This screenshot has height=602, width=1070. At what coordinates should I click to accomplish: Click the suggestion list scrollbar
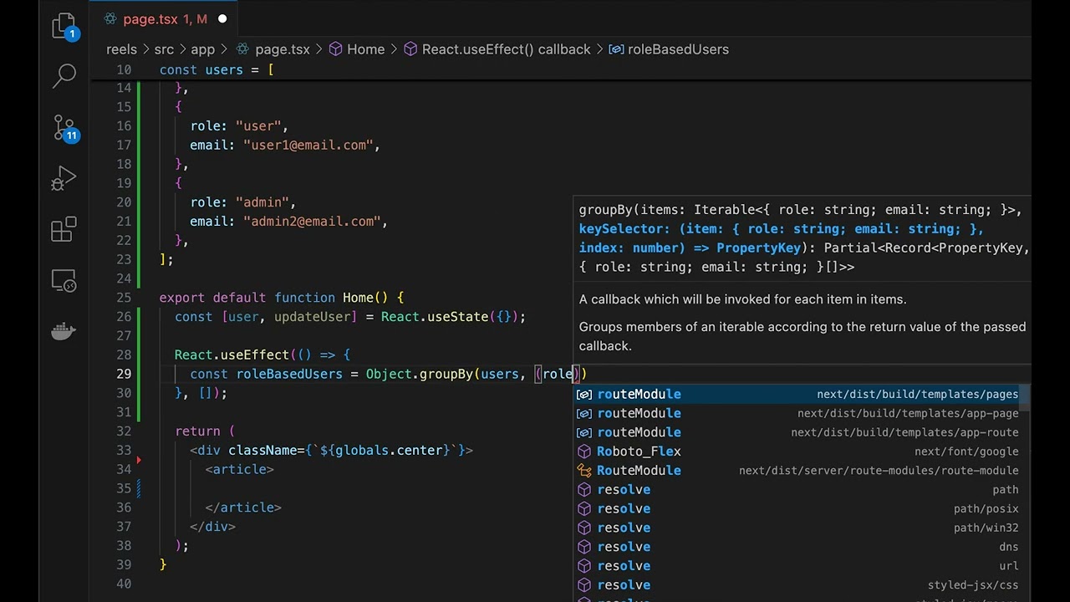pos(1025,397)
